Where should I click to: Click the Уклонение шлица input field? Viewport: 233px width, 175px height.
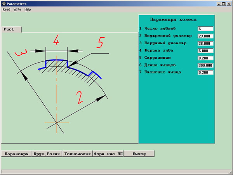point(205,73)
